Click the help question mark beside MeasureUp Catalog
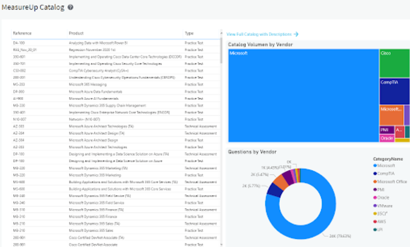Viewport: 410px width, 247px height. (x=70, y=7)
